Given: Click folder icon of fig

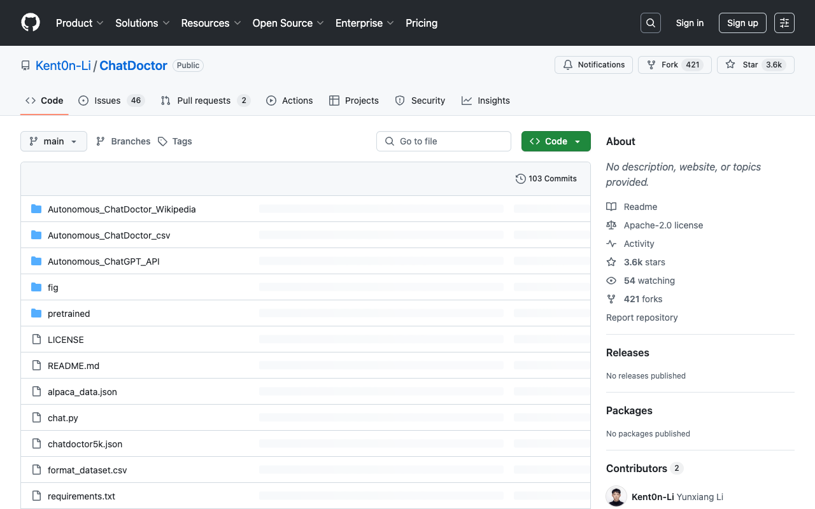Looking at the screenshot, I should 36,288.
